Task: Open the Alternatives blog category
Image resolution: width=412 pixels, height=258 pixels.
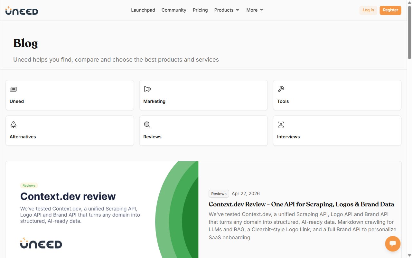Action: [x=70, y=131]
